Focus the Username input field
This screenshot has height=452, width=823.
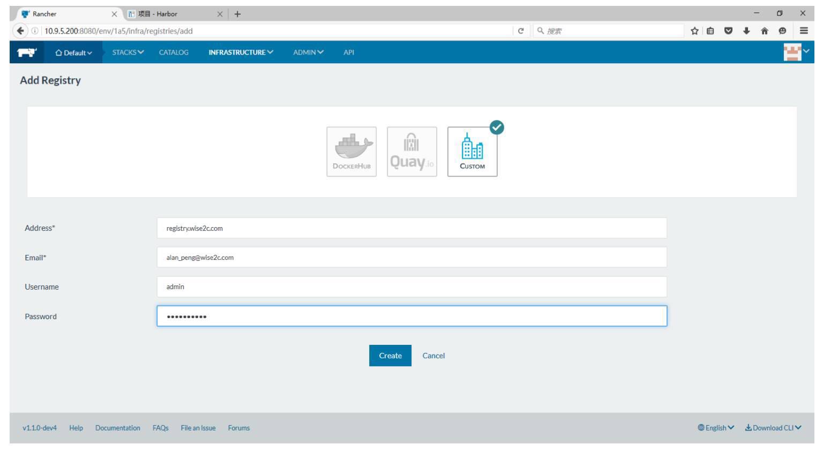(412, 287)
